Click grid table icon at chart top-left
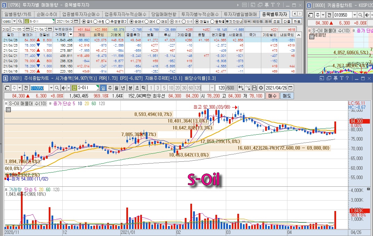373x236 pixels. (8, 110)
